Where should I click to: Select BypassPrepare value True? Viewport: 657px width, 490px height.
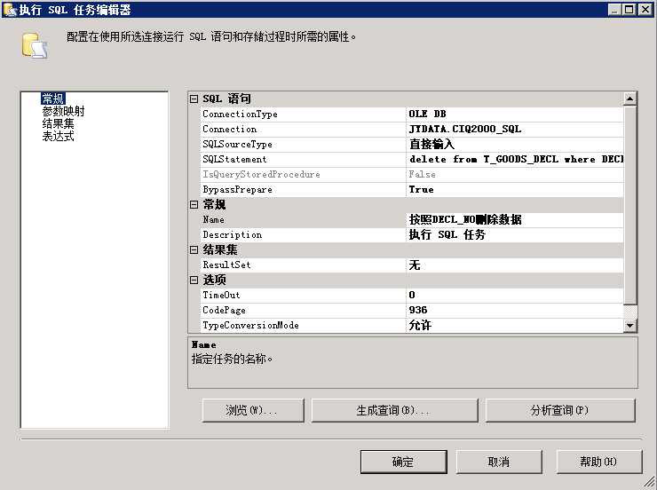tap(515, 189)
